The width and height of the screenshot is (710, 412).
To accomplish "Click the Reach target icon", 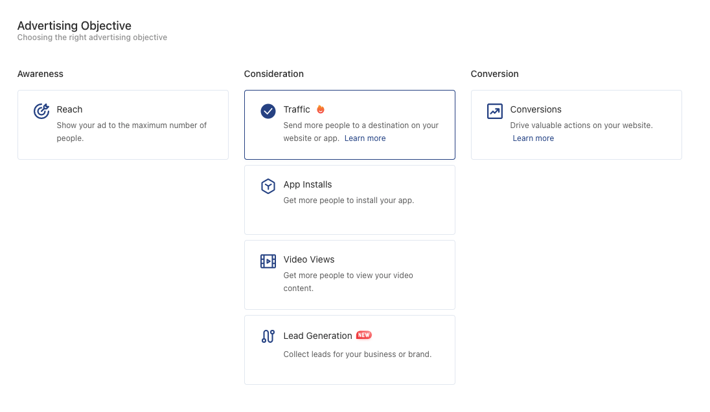I will [x=41, y=111].
